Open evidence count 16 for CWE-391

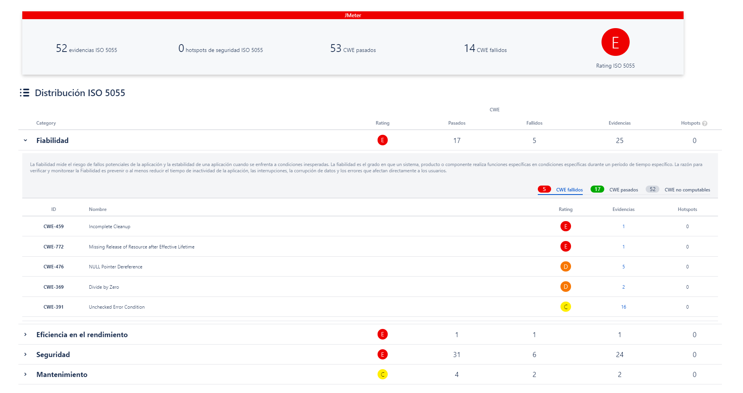623,307
